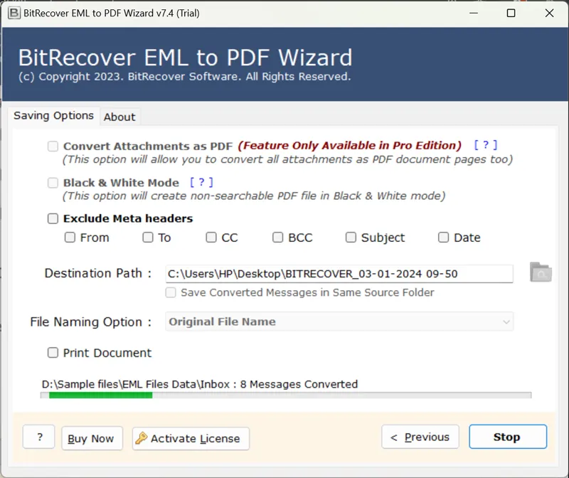Switch to the About tab

point(119,117)
